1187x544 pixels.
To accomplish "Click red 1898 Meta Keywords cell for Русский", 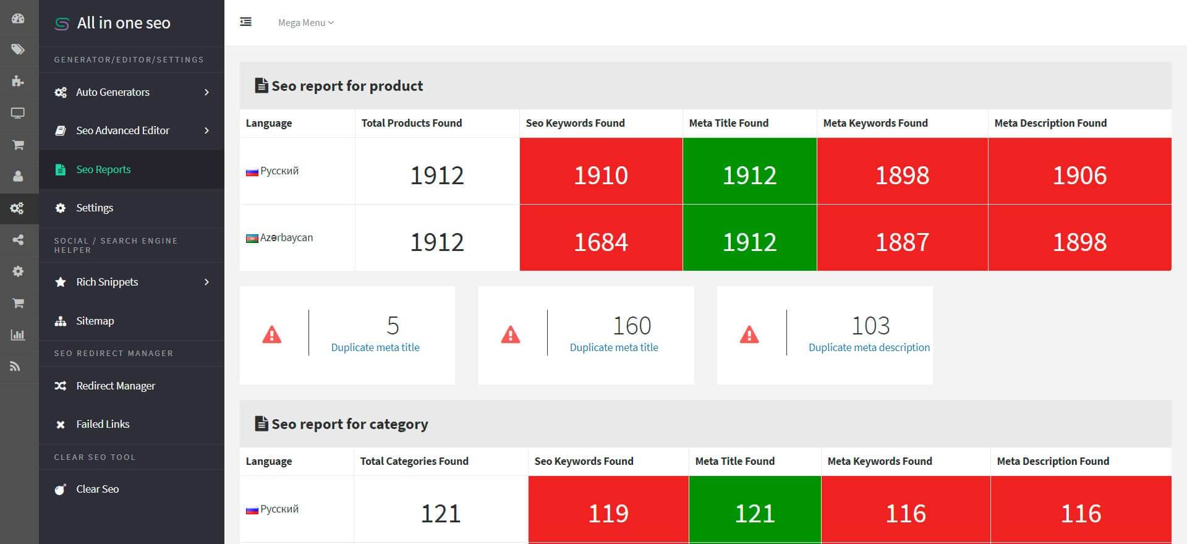I will click(903, 171).
